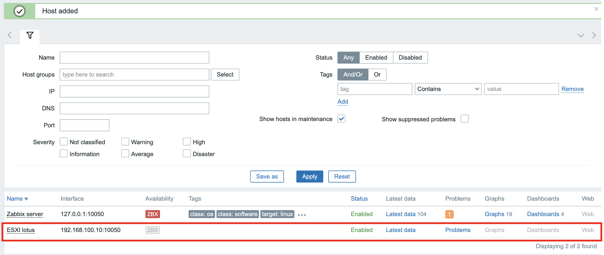Click the class: os tag badge
Image resolution: width=604 pixels, height=255 pixels.
tap(202, 214)
